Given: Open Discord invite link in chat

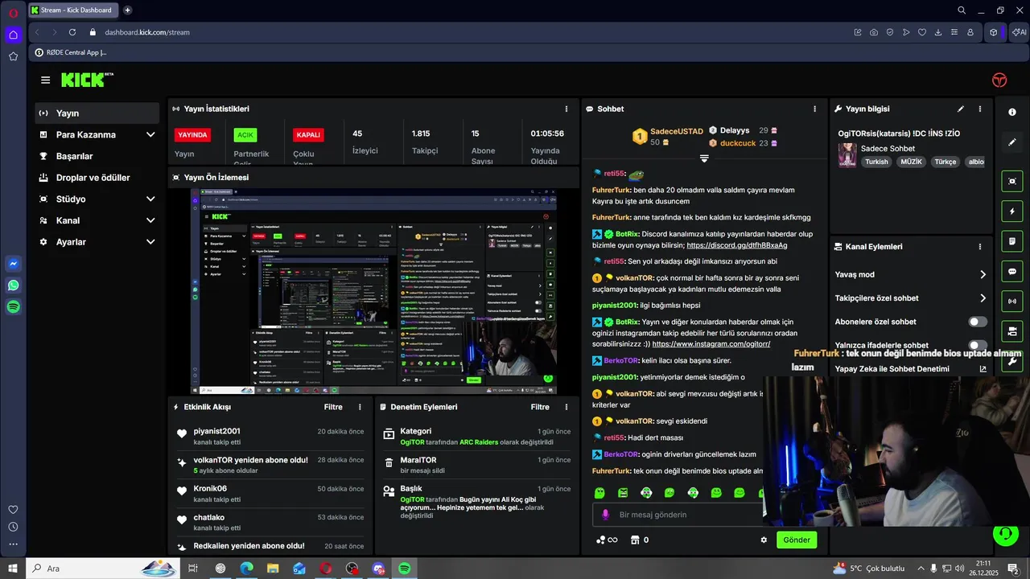Looking at the screenshot, I should pos(736,245).
